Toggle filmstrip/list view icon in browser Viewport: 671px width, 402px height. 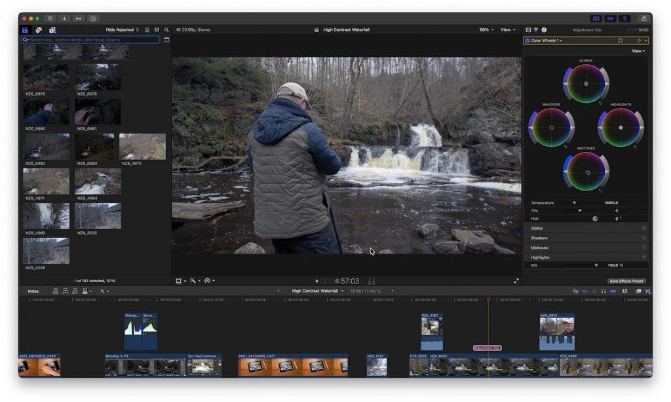coord(157,30)
